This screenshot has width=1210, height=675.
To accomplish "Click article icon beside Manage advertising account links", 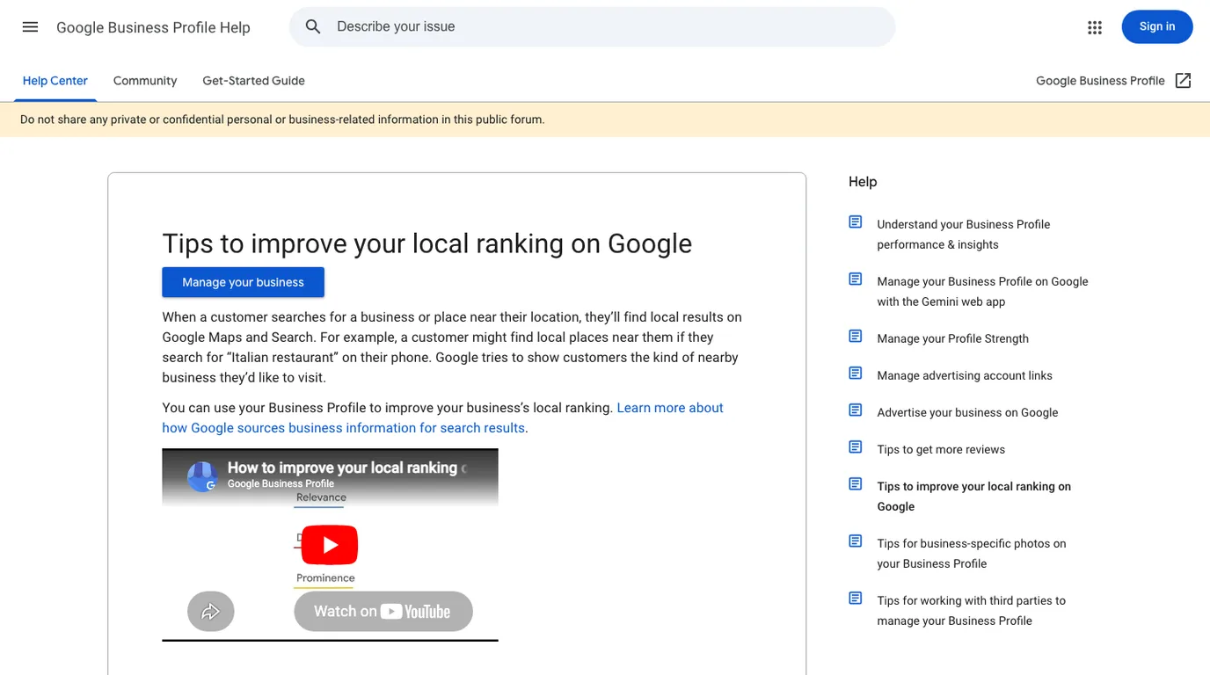I will click(856, 374).
